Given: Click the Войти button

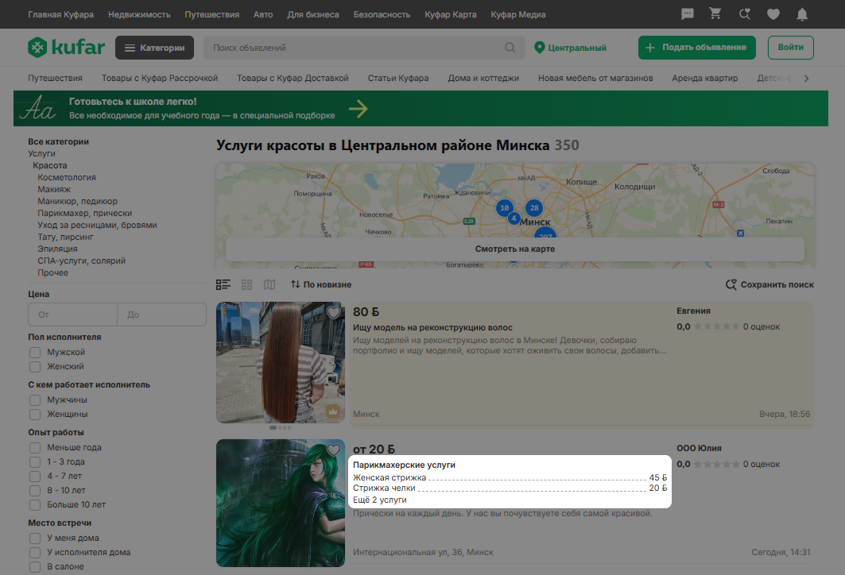Looking at the screenshot, I should click(x=791, y=48).
